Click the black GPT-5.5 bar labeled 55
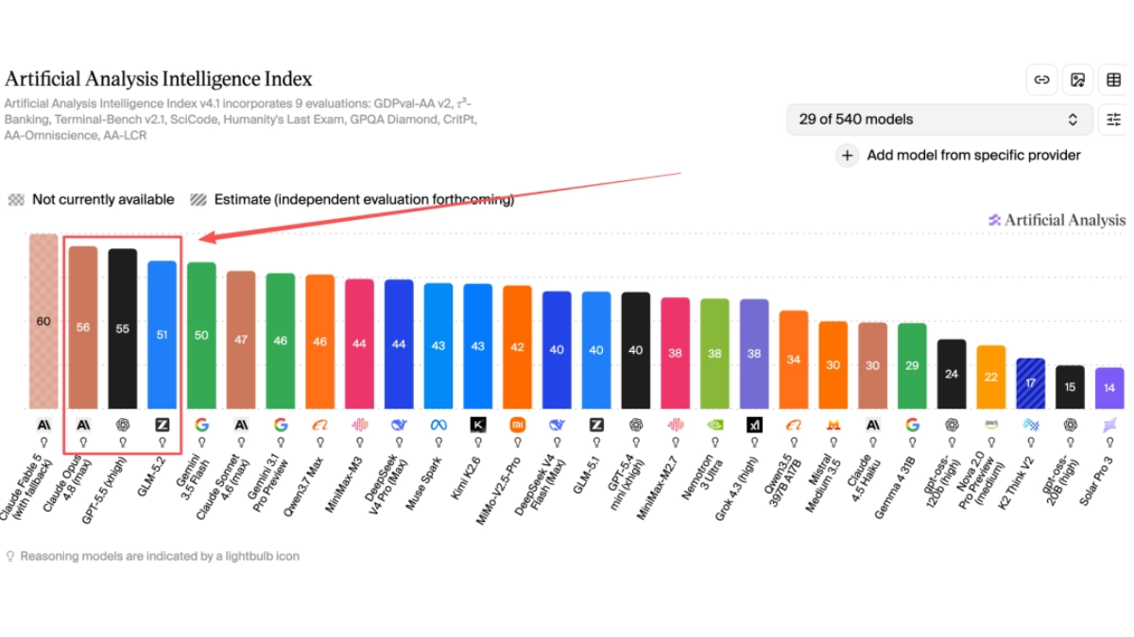Screen dimensions: 1134x637 (x=123, y=329)
